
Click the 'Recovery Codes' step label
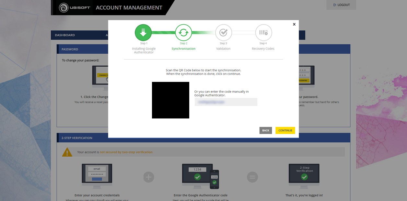click(x=263, y=49)
